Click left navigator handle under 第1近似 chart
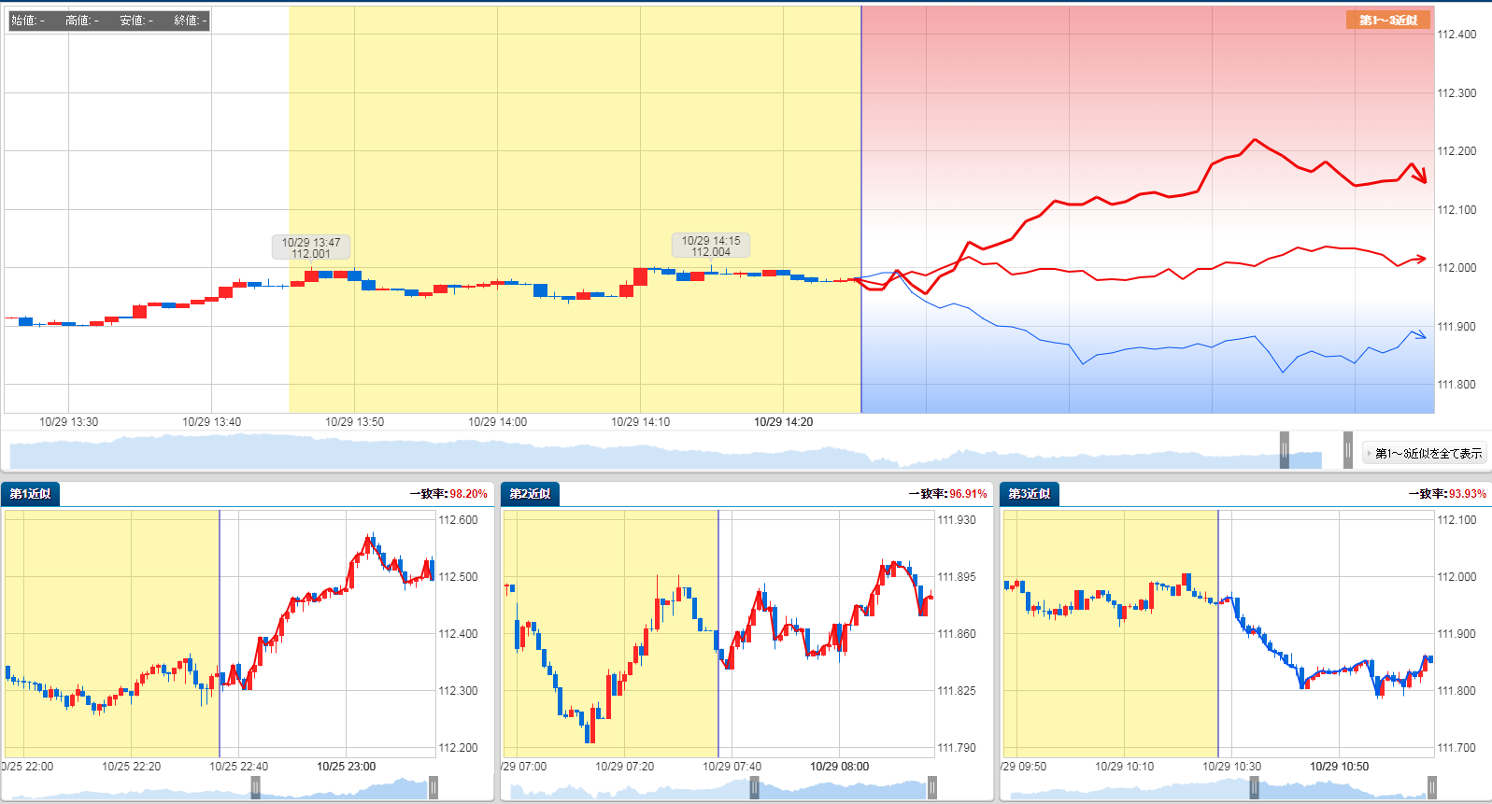 tap(255, 788)
